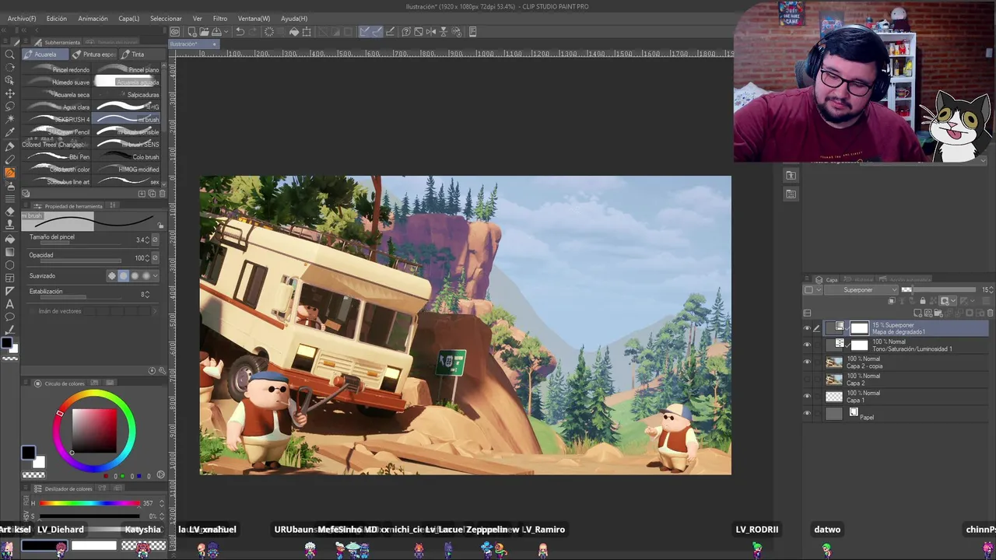Click the Fill bucket toolbar icon

[294, 32]
